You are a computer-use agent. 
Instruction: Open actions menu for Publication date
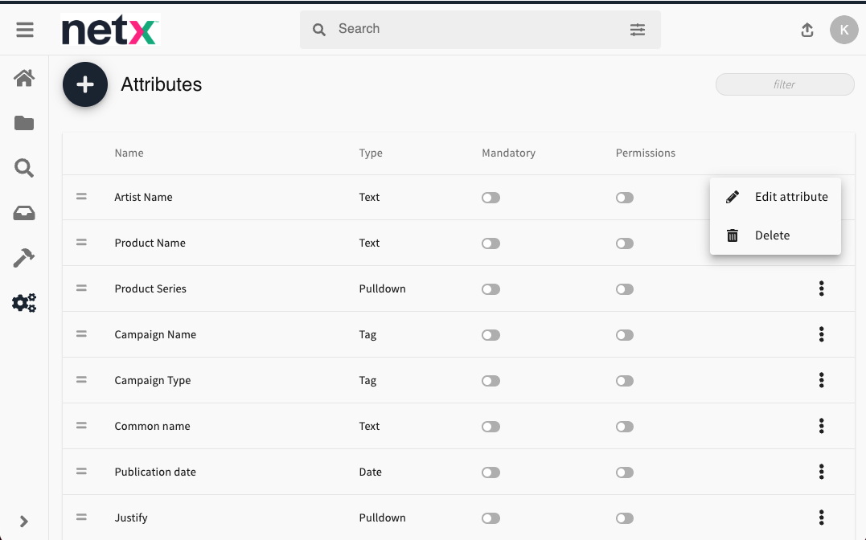(x=821, y=472)
